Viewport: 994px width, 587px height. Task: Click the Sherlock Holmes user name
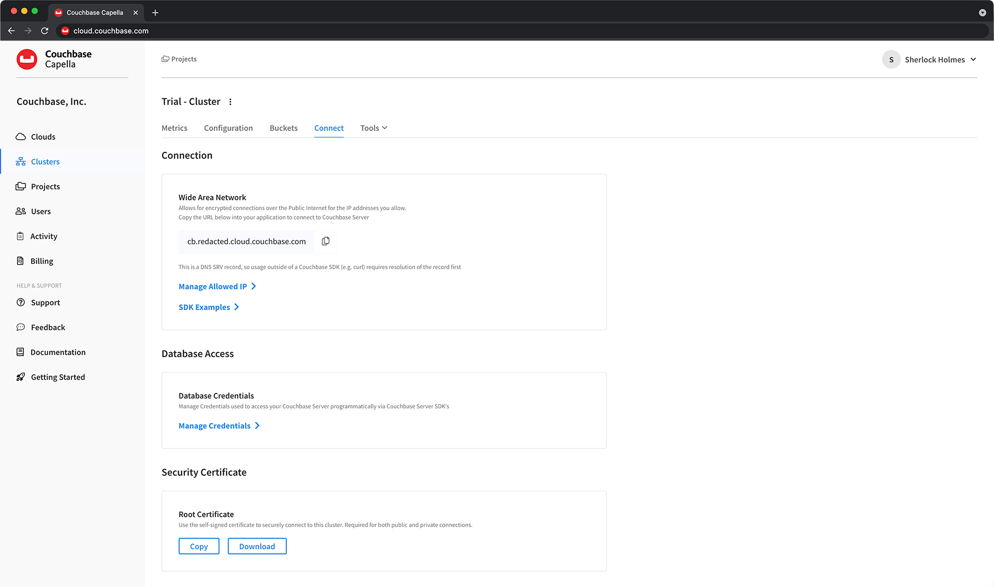[x=934, y=60]
